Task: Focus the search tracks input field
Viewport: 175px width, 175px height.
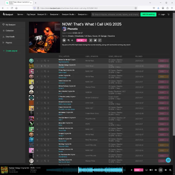Action: [115, 14]
